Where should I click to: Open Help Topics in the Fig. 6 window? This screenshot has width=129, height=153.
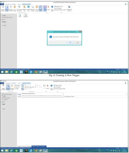click(52, 9)
